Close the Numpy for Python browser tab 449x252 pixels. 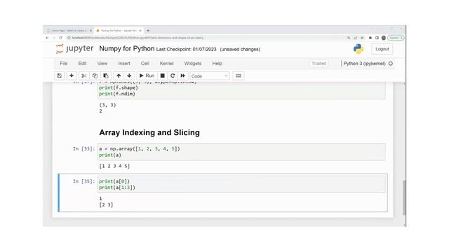click(x=140, y=31)
